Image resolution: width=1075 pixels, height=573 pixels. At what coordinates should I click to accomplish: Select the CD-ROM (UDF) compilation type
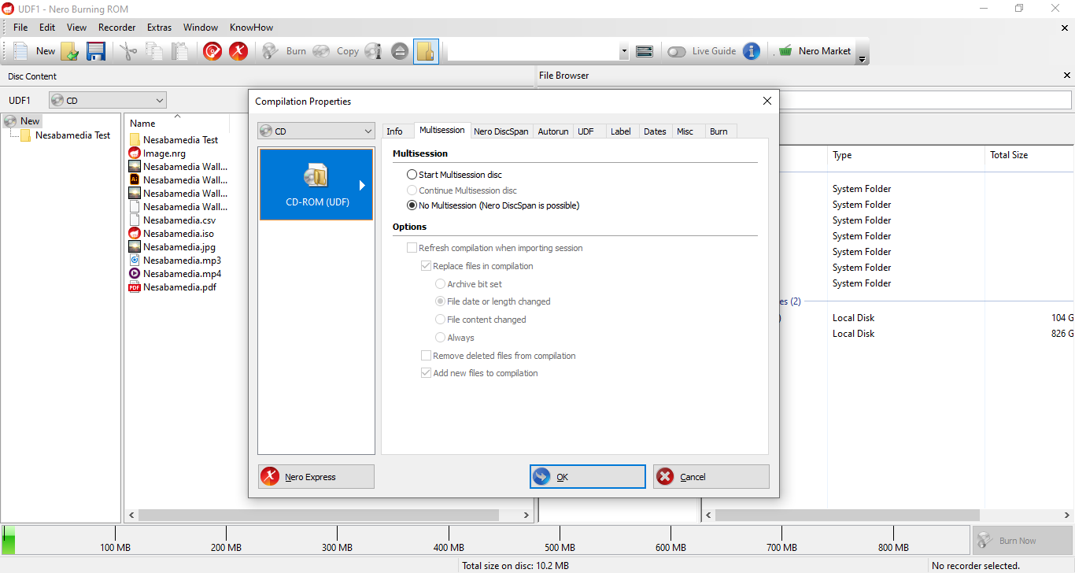coord(316,184)
